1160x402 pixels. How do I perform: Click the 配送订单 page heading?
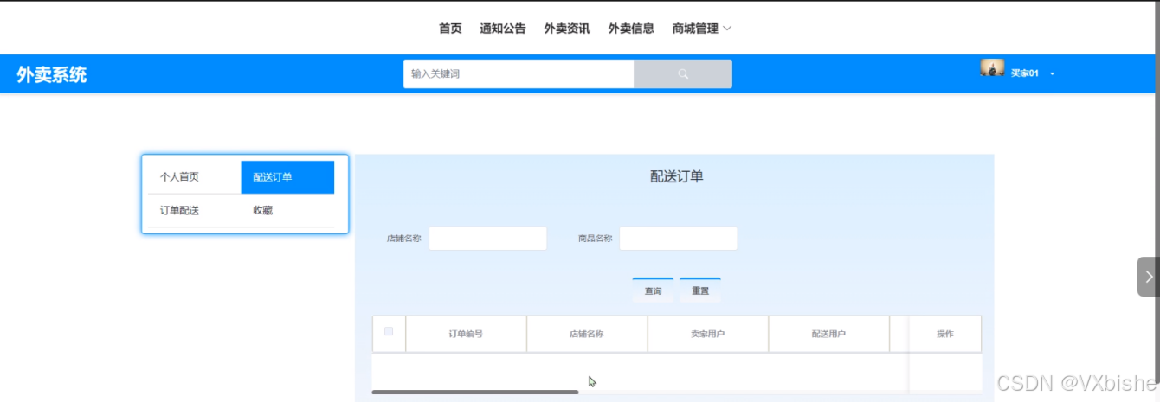[x=677, y=176]
